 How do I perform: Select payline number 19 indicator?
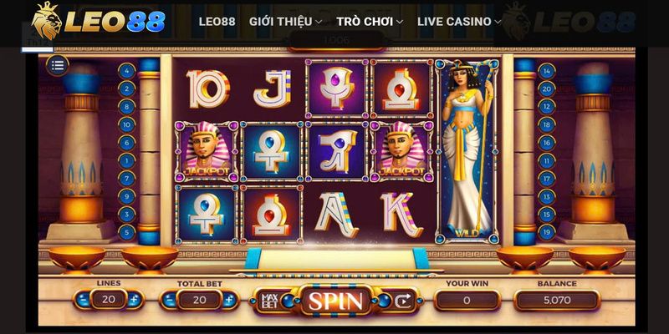click(547, 232)
